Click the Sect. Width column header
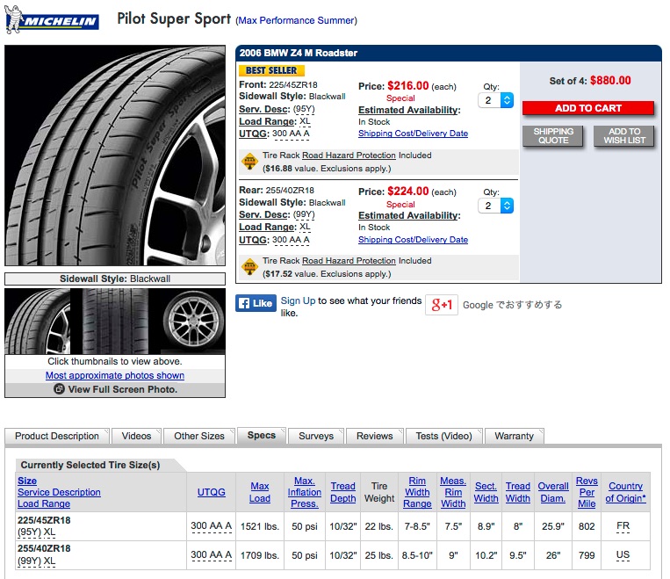Viewport: 670px width, 579px height. pos(486,492)
